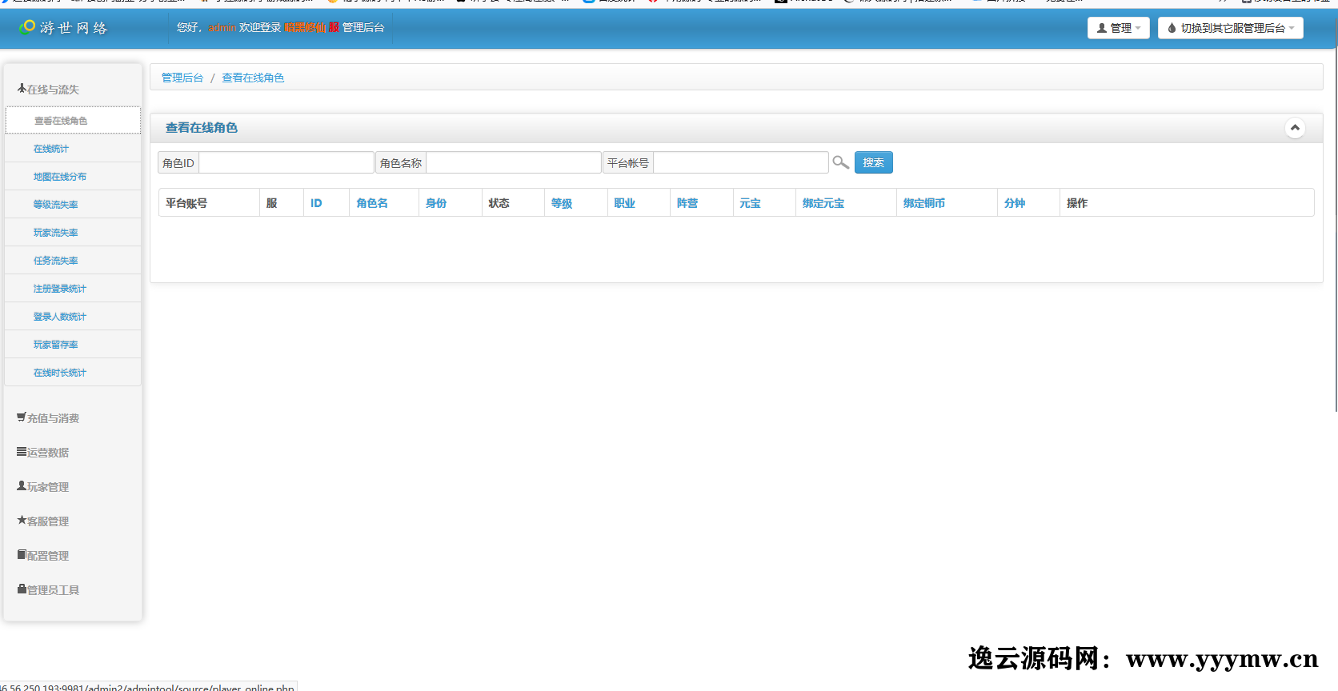Sort table by 元宝 column
The height and width of the screenshot is (691, 1338).
coord(750,203)
